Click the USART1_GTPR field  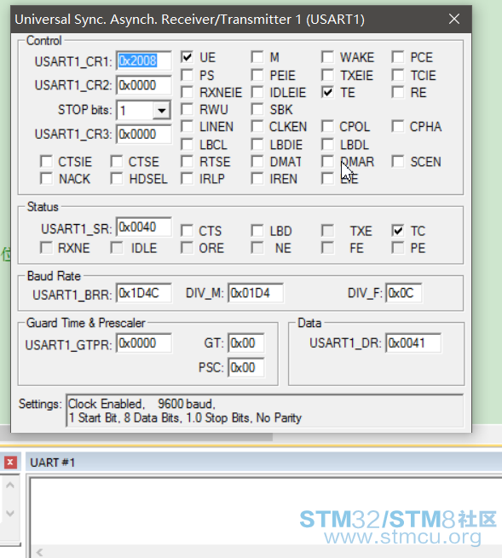[143, 343]
